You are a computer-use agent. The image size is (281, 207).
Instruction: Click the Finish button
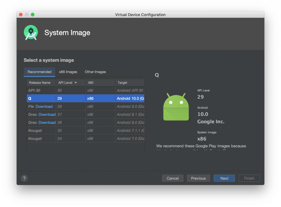point(249,178)
